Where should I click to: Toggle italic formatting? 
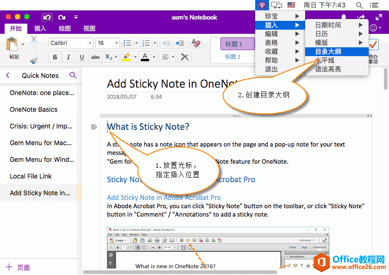coord(69,57)
